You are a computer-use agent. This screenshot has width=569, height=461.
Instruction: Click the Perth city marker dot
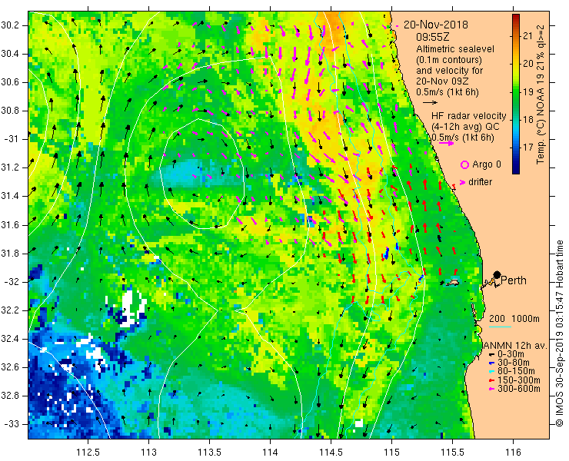tap(497, 275)
